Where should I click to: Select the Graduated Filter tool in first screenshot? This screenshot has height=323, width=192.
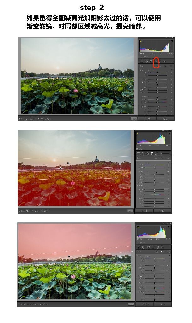pos(156,61)
